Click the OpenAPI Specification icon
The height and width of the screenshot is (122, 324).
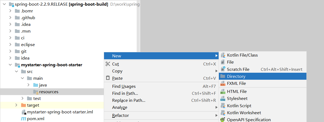[223, 120]
